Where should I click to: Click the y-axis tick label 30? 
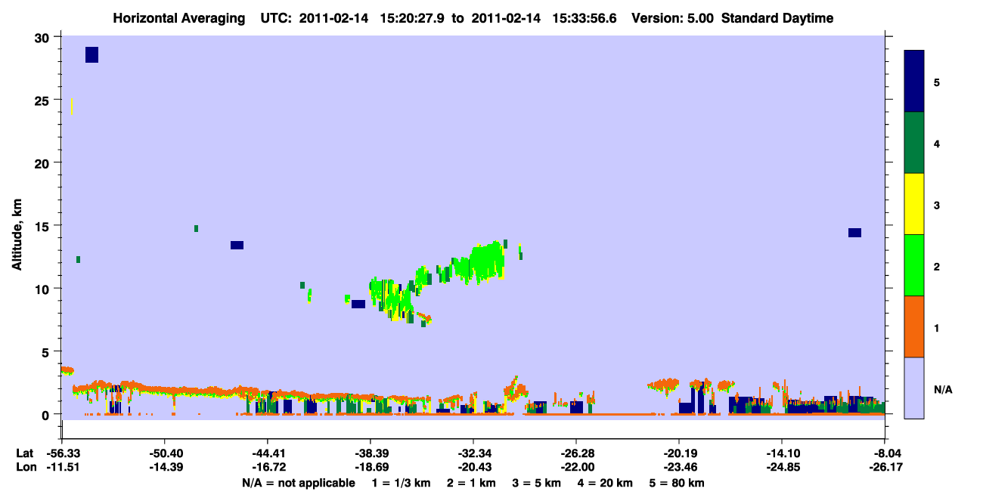pyautogui.click(x=44, y=37)
